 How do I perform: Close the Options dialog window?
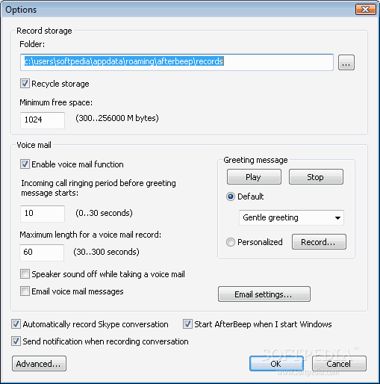click(x=365, y=10)
